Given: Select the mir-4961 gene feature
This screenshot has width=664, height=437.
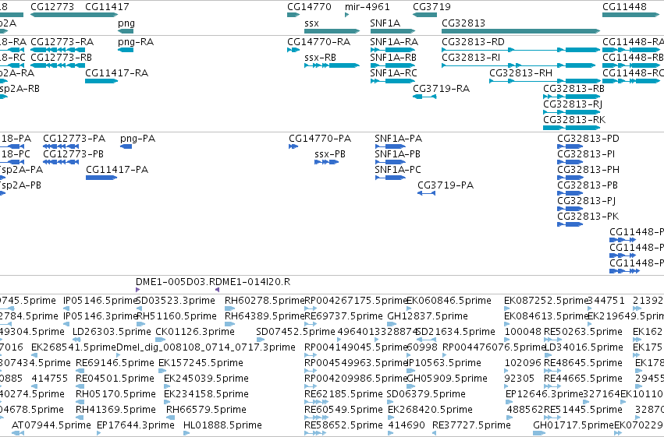Looking at the screenshot, I should [347, 16].
